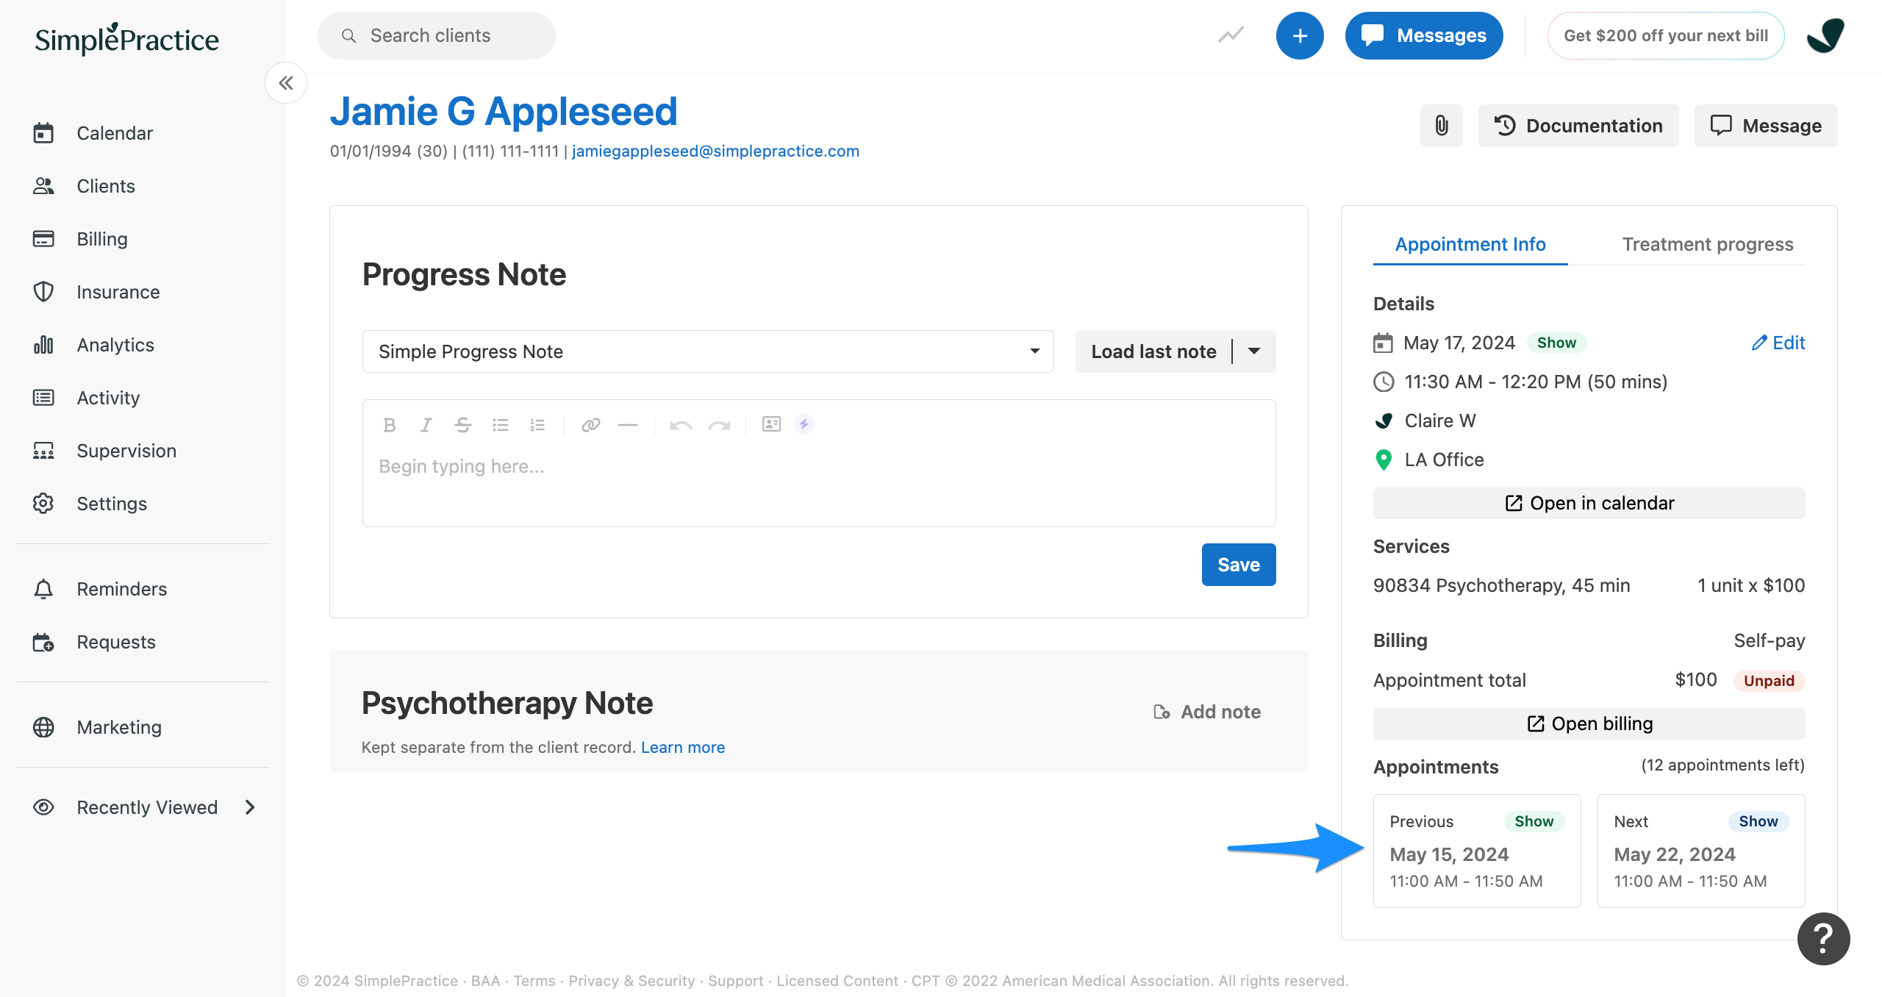Open the account avatar in top right

click(1825, 35)
